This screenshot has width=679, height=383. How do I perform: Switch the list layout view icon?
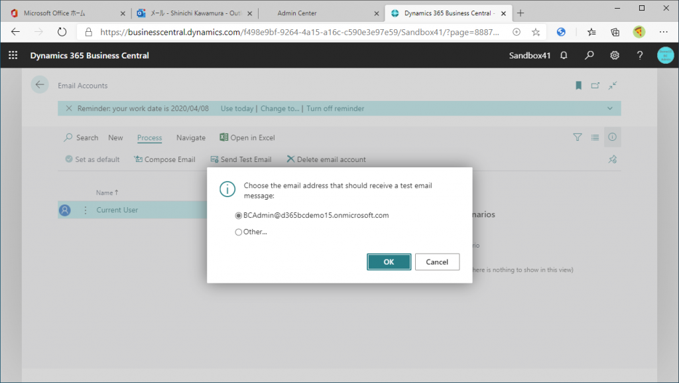(595, 137)
